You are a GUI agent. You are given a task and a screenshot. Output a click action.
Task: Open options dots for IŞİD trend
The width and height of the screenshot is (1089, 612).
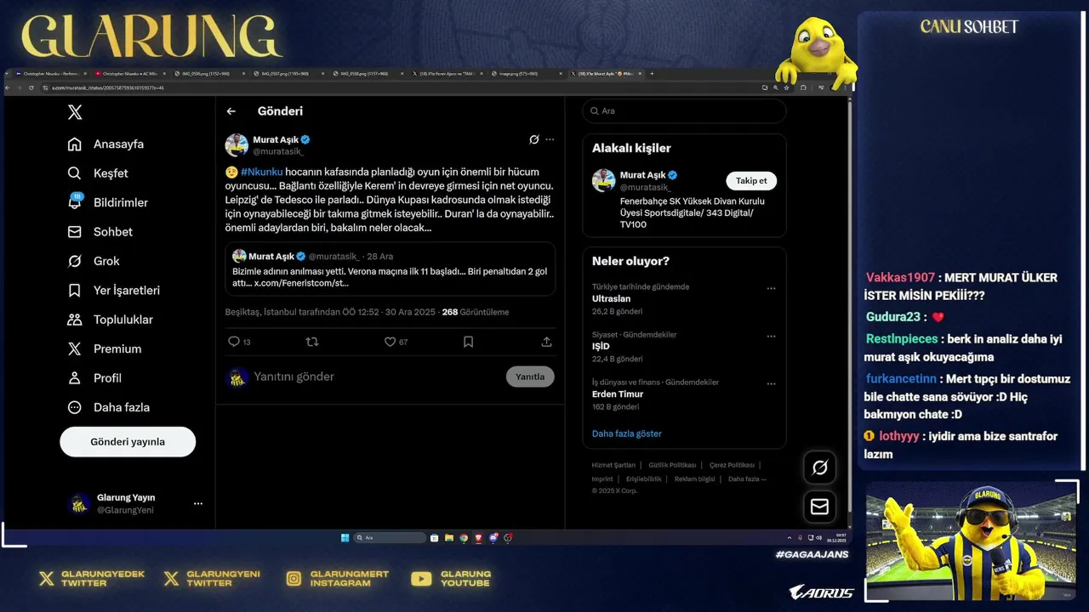771,336
